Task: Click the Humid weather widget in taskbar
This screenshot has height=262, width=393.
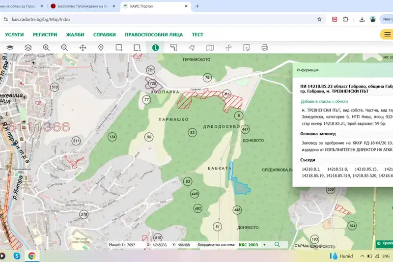Action: [x=341, y=256]
